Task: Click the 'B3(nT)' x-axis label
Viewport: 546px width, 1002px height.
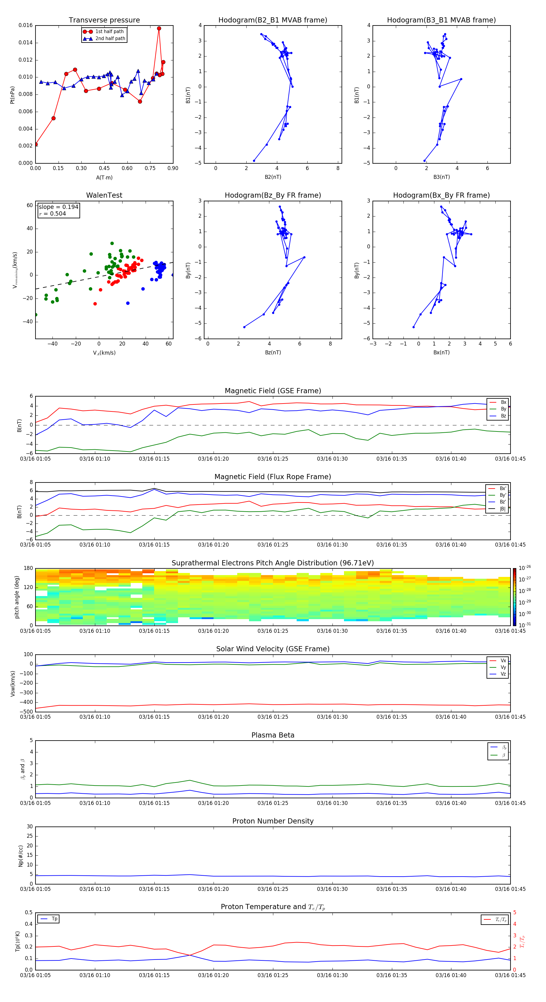Action: pyautogui.click(x=441, y=177)
